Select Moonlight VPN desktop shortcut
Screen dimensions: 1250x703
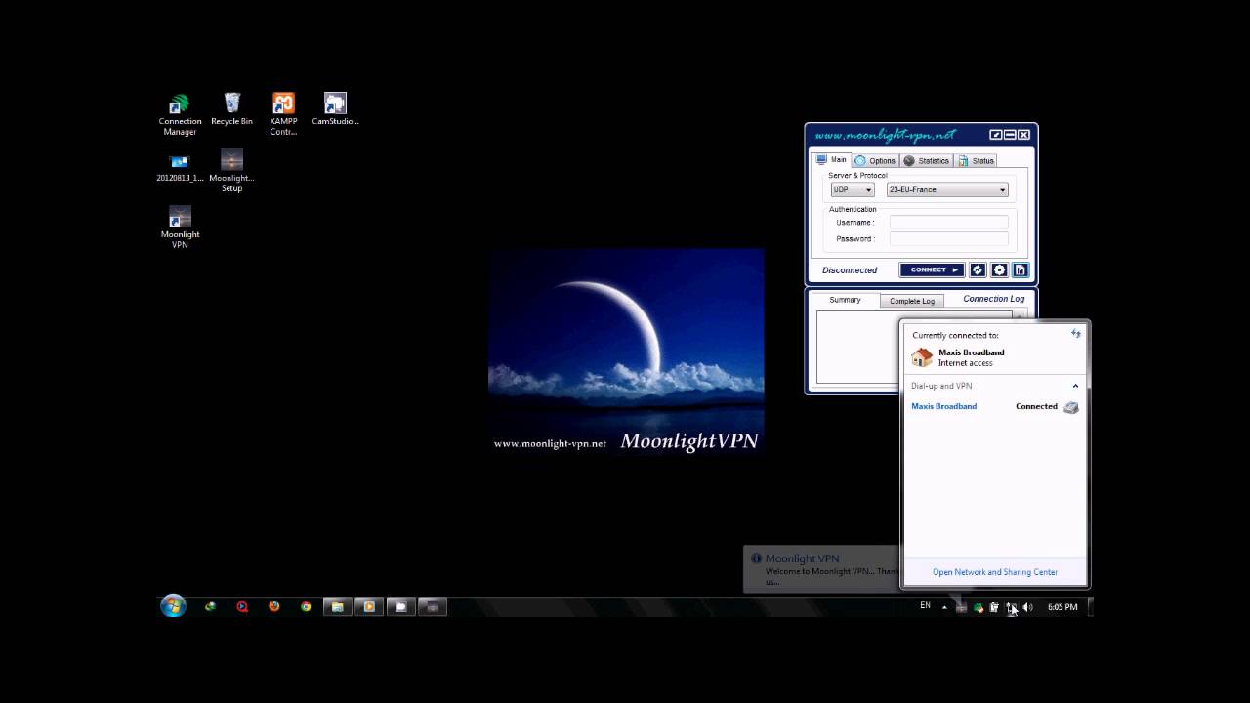tap(180, 227)
